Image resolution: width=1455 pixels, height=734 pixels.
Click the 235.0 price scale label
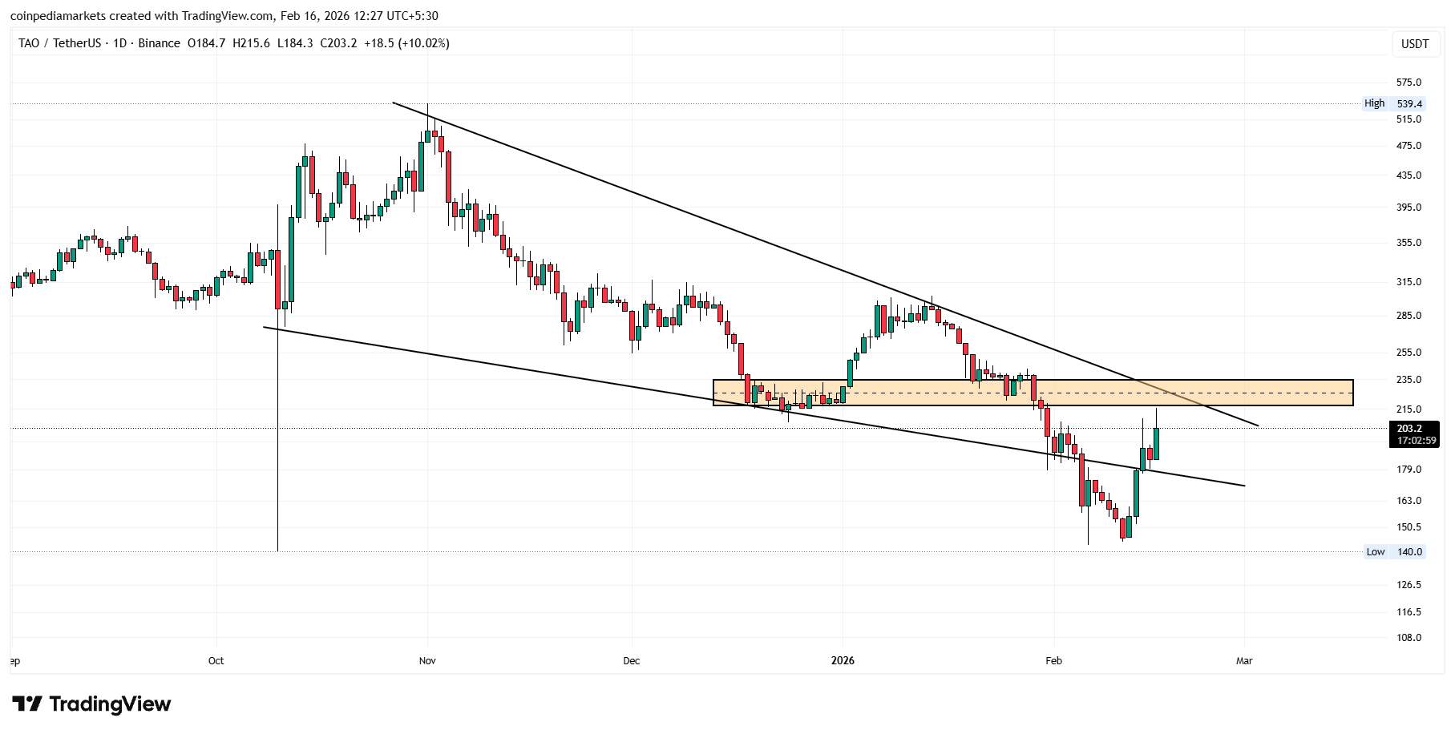click(x=1409, y=380)
